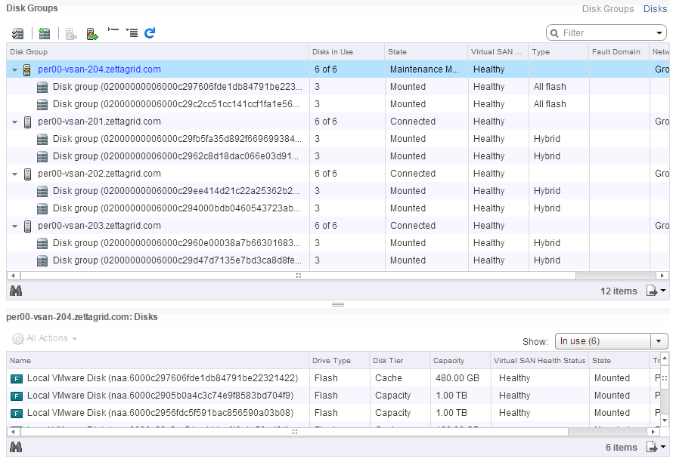Collapse the per00-vsan-204.zettagrid.com host row
The width and height of the screenshot is (673, 462).
[14, 70]
